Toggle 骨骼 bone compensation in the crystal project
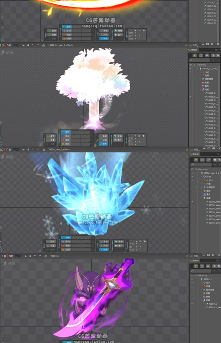Screen dimensions: 221x343 (119, 241)
